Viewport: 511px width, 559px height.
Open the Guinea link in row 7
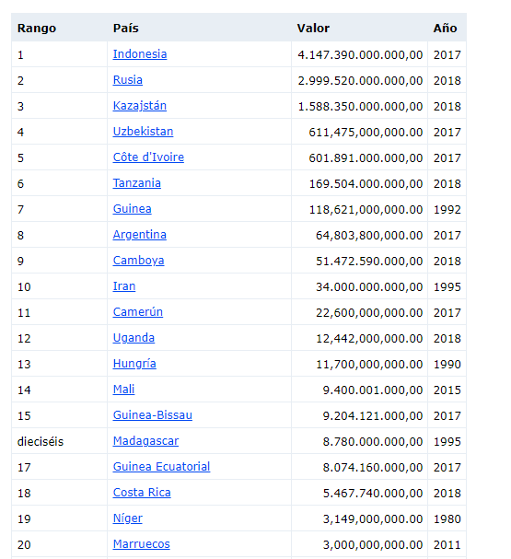[x=133, y=209]
